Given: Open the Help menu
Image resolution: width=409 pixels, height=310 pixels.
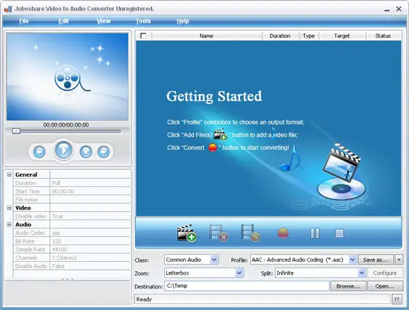Looking at the screenshot, I should (183, 21).
